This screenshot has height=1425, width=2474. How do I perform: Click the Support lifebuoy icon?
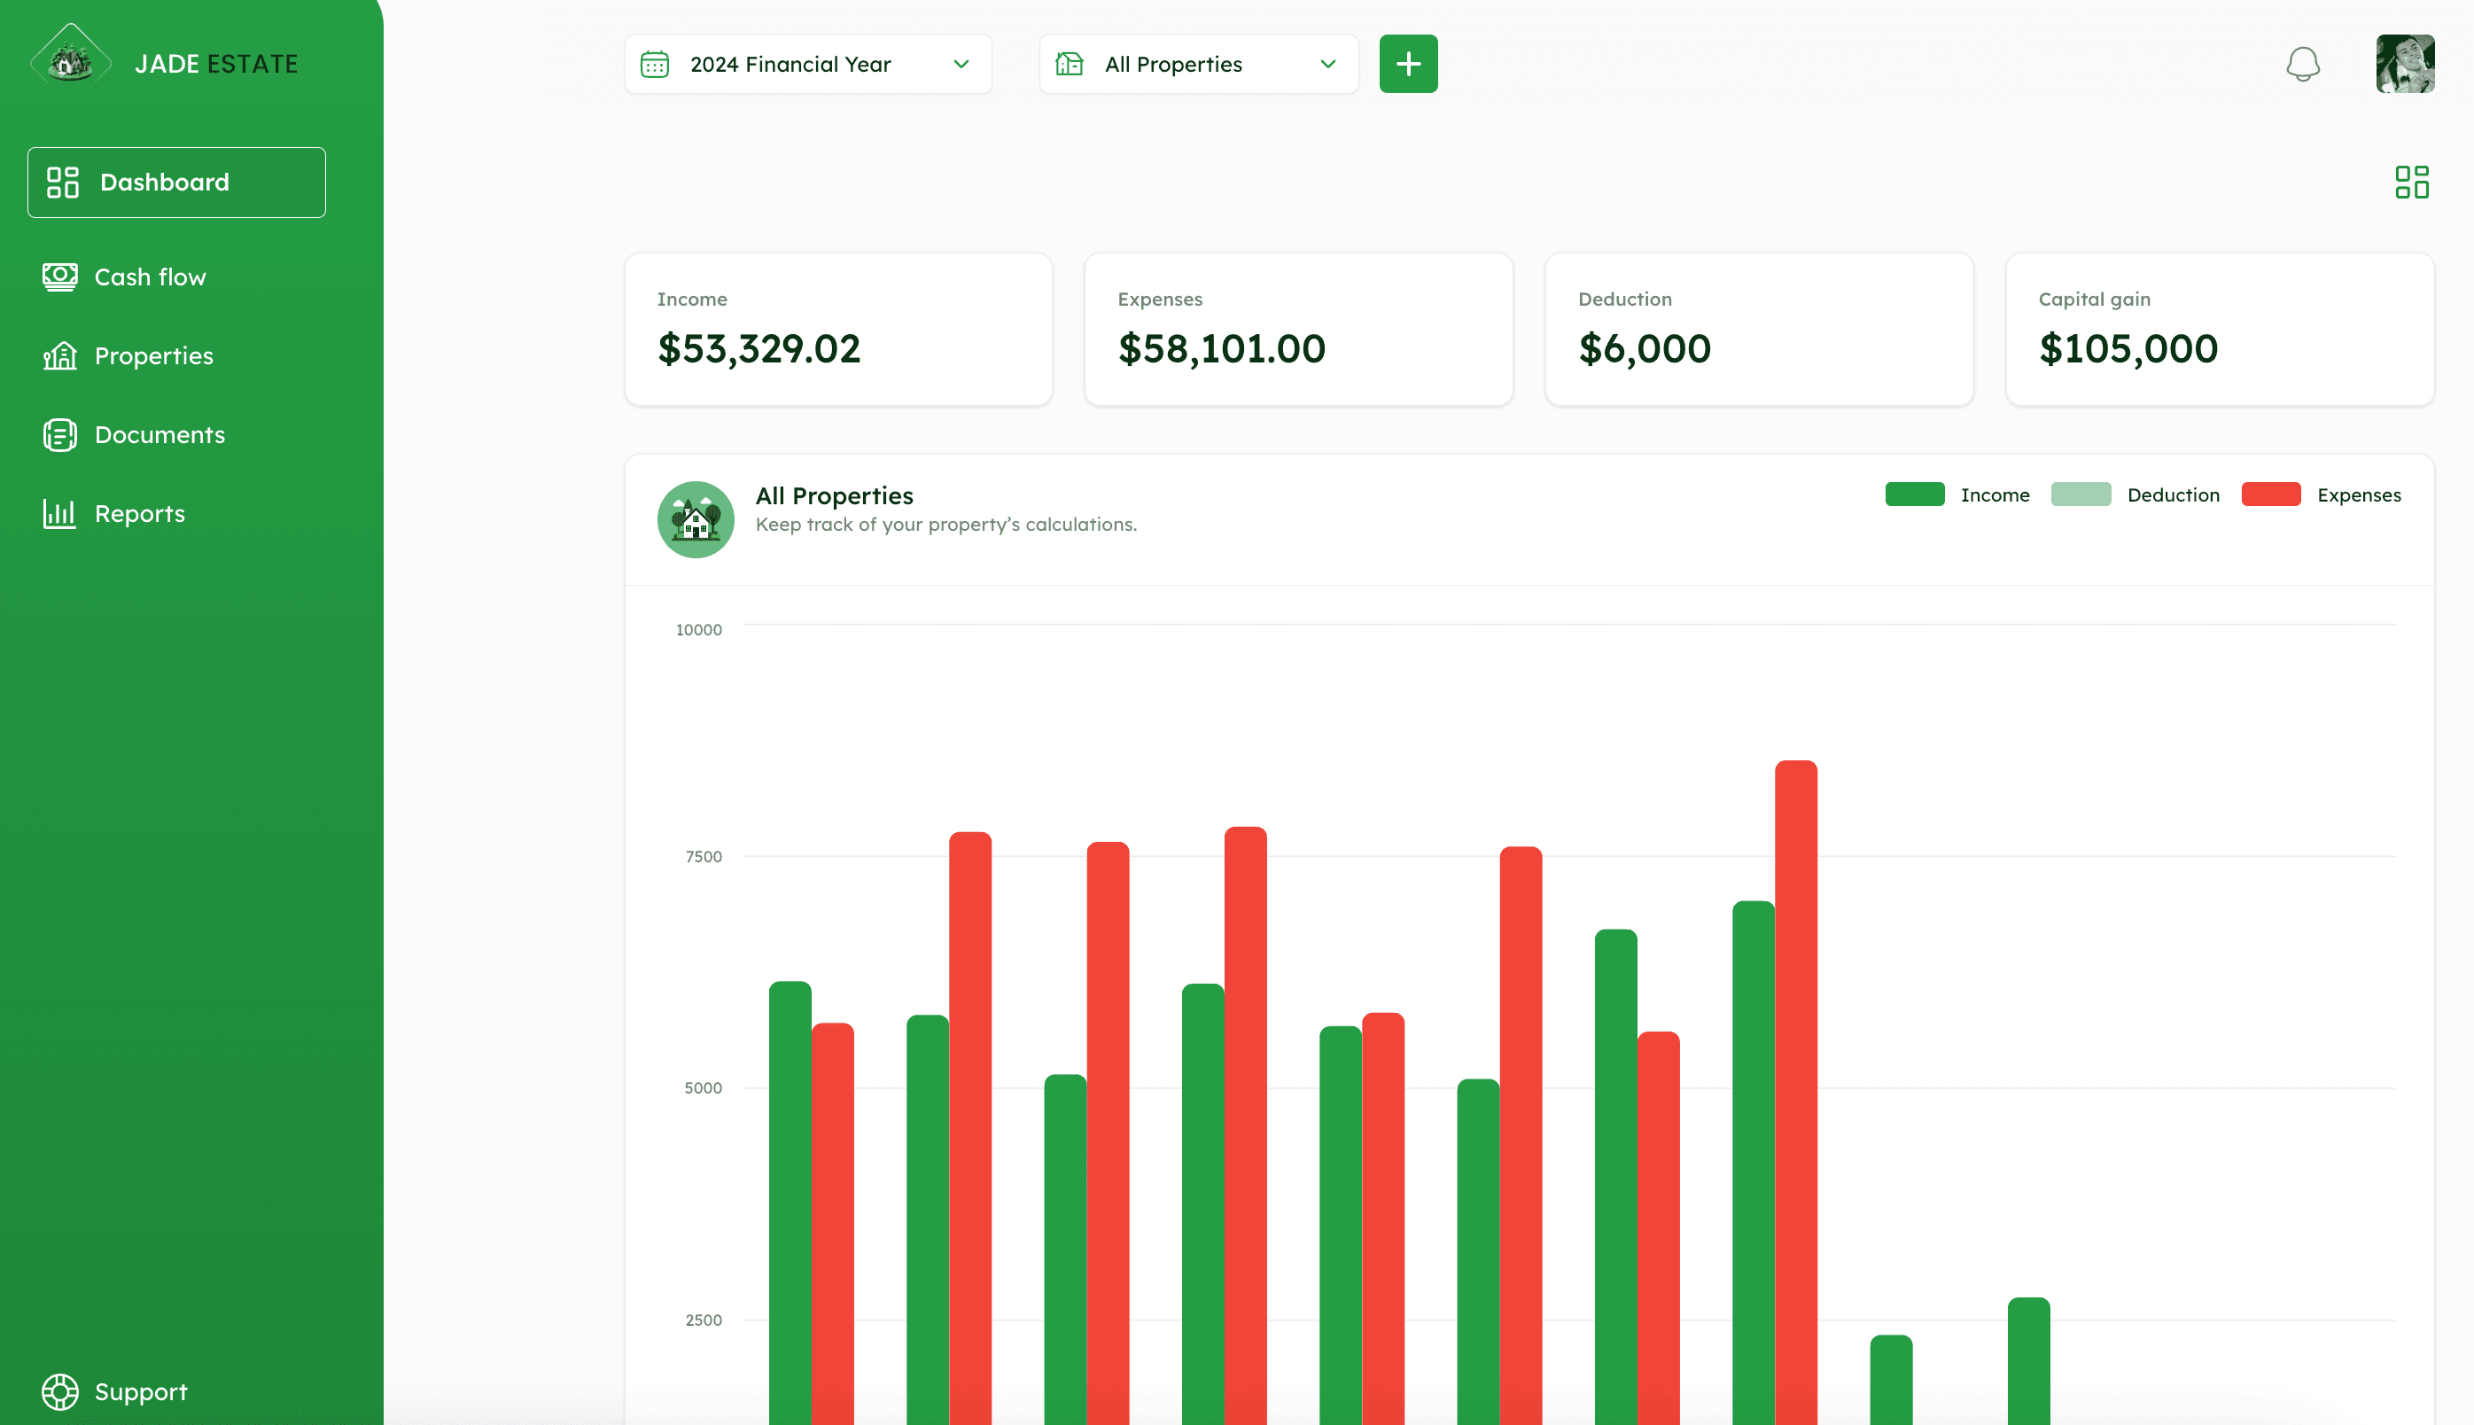[x=59, y=1390]
